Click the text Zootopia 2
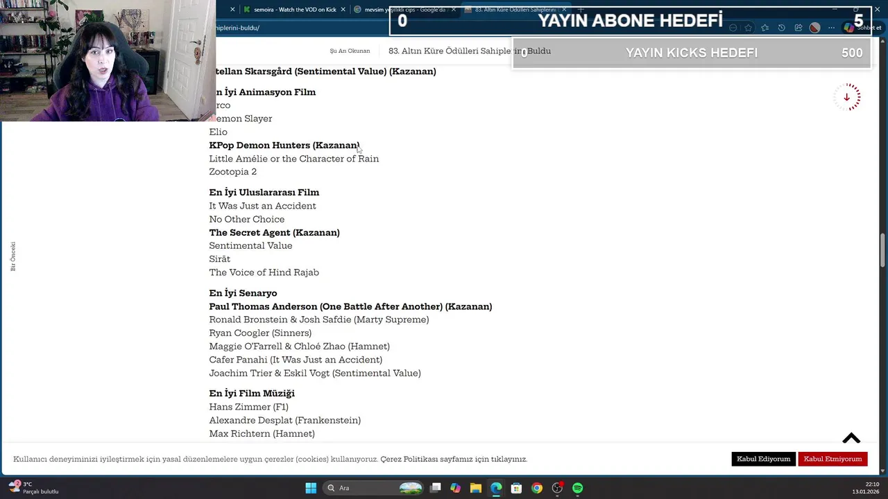This screenshot has width=888, height=499. point(233,172)
